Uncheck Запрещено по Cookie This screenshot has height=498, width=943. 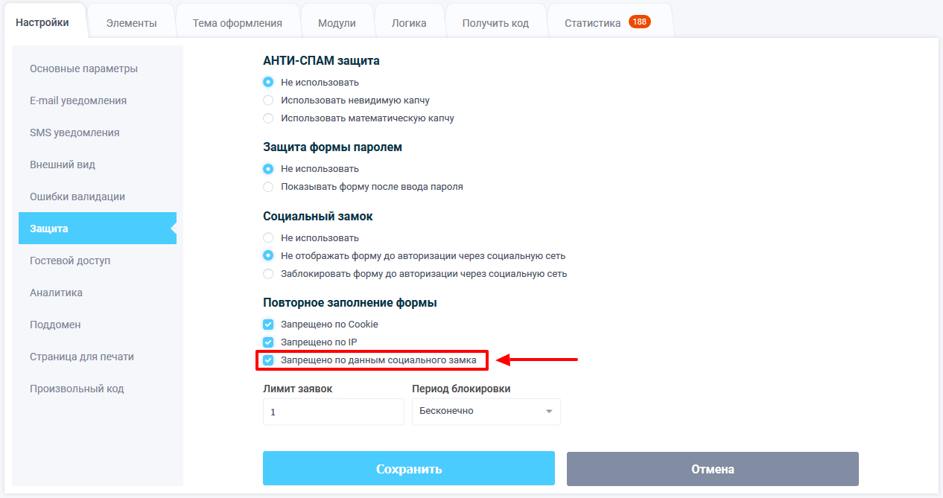pyautogui.click(x=267, y=324)
